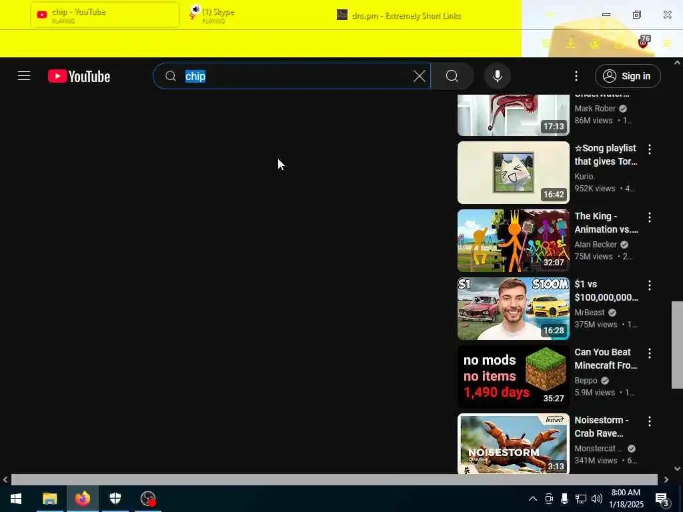Click the 75M views text under Alan Becker
Screen dimensions: 683x512
point(593,257)
